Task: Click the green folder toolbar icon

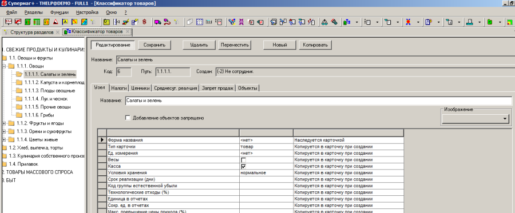Action: [489, 22]
